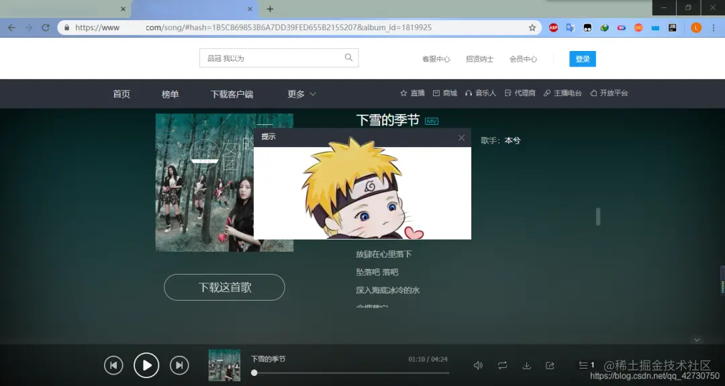This screenshot has height=386, width=725.
Task: Click the MV badge next to song title
Action: [432, 121]
